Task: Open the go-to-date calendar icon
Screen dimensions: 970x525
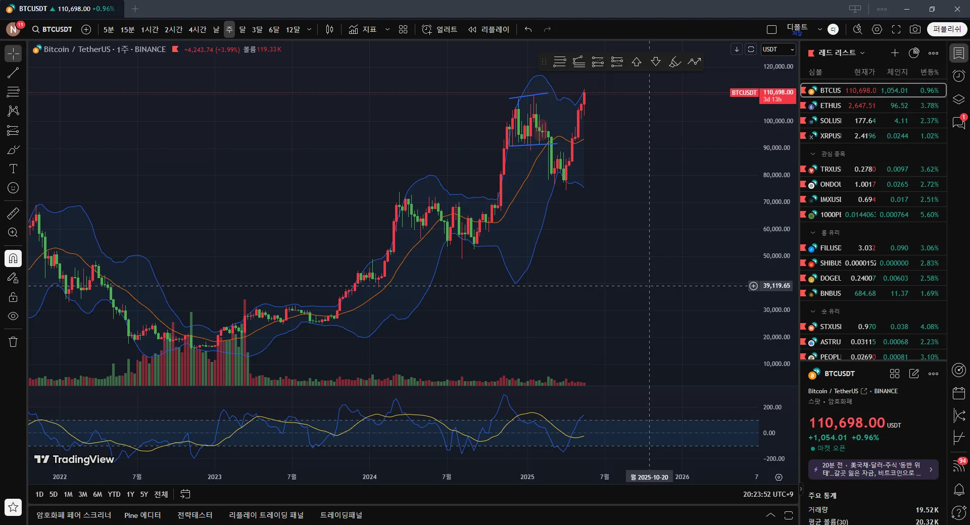Action: [x=185, y=494]
